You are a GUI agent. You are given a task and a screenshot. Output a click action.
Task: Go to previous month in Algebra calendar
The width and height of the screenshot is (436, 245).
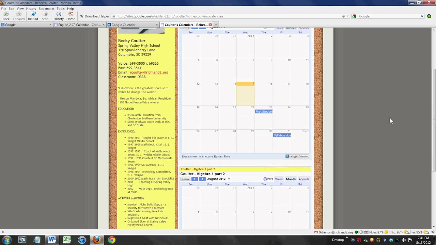click(x=194, y=179)
